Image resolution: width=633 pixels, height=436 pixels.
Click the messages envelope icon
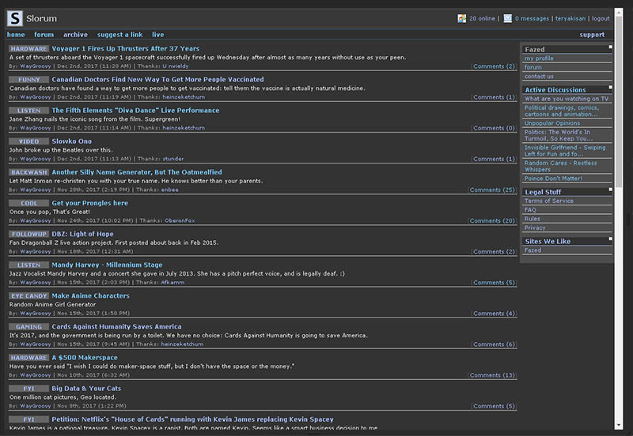point(507,18)
